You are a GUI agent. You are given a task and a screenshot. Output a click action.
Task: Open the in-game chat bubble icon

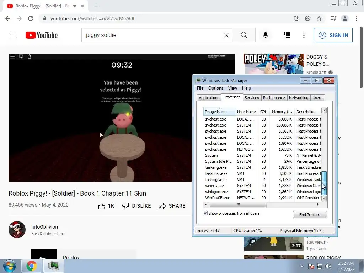click(21, 57)
